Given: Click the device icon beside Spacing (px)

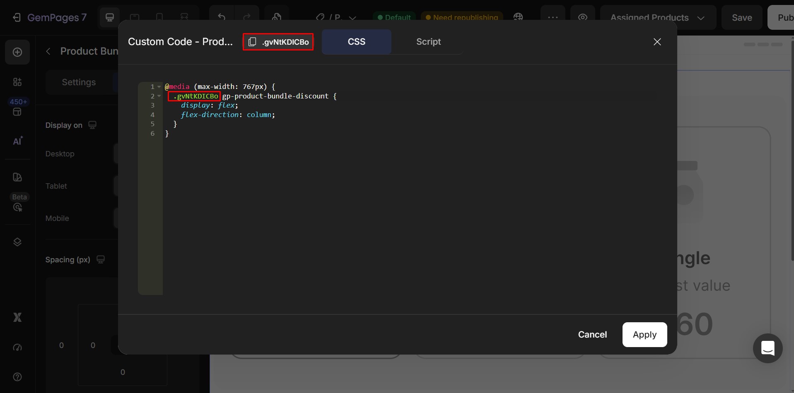Looking at the screenshot, I should pos(101,259).
